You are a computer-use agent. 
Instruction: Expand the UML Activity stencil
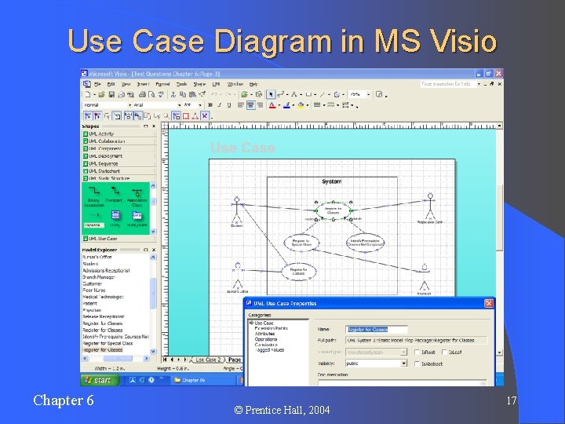[119, 133]
